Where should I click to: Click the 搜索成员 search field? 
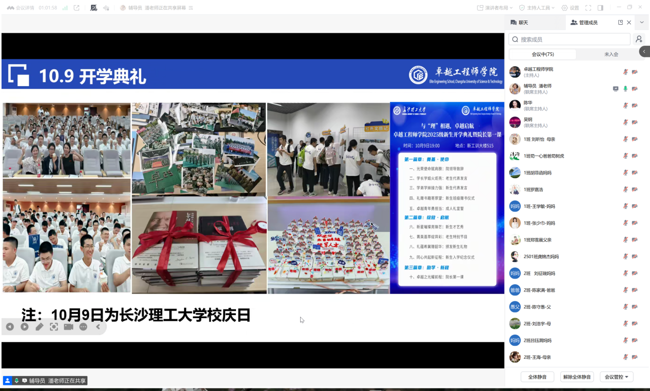(569, 39)
